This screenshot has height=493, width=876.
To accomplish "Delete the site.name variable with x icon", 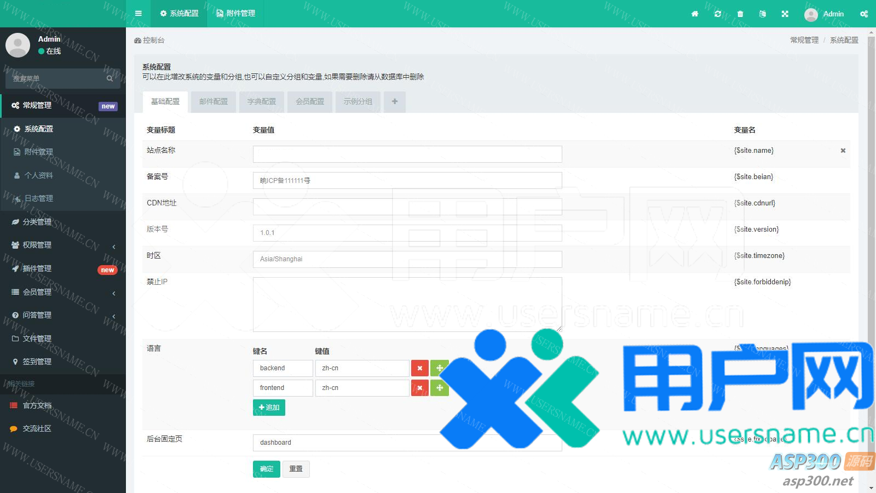I will point(843,151).
